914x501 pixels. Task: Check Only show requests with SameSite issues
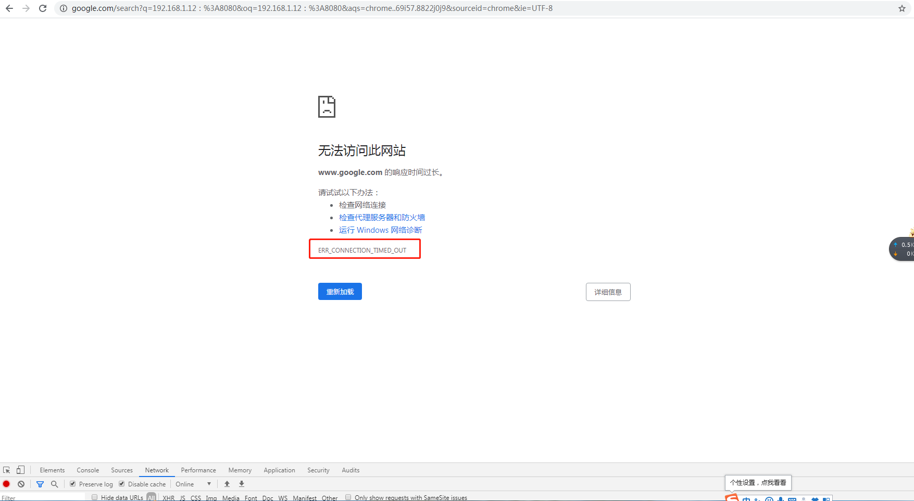[x=348, y=497]
